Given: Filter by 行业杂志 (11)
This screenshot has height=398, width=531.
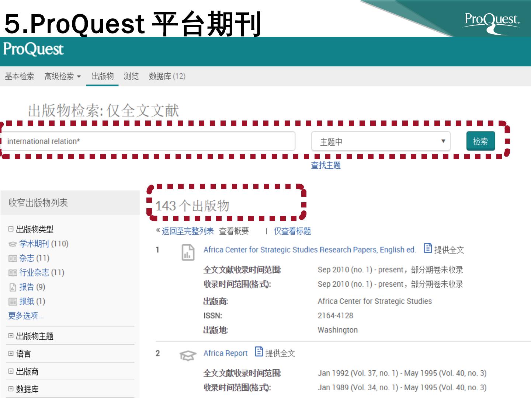Looking at the screenshot, I should [x=42, y=273].
